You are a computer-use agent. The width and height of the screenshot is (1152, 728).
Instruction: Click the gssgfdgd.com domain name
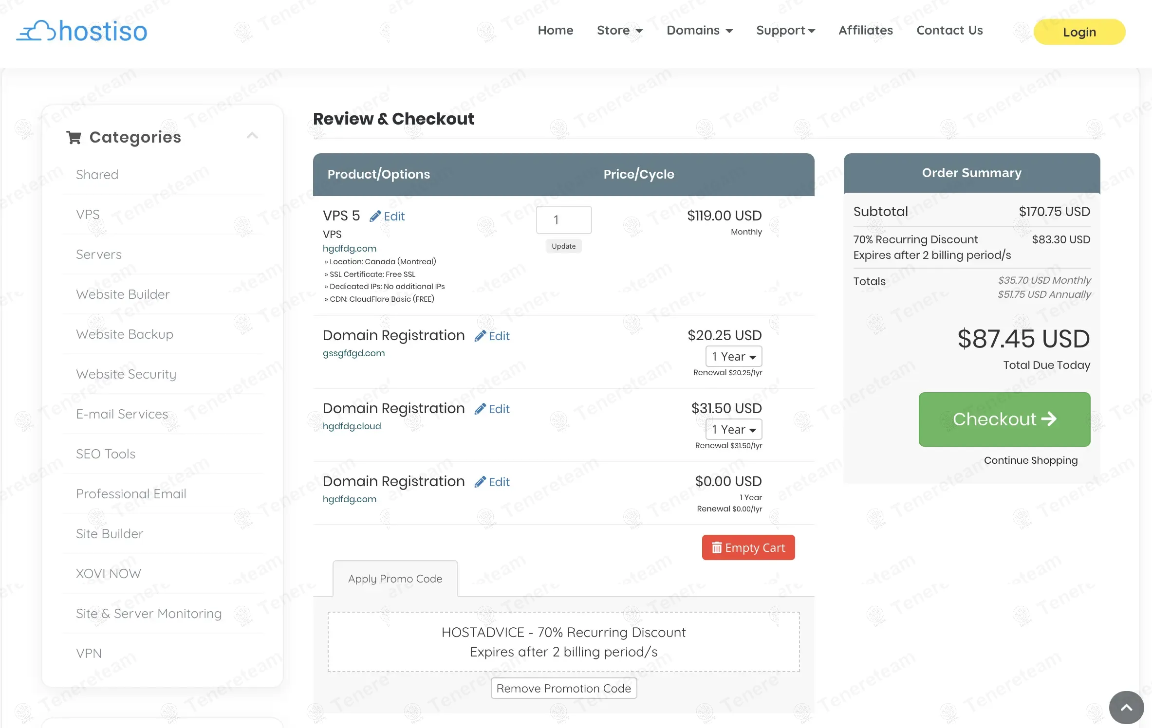[x=353, y=353]
